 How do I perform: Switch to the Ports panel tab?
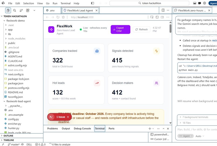111,129
